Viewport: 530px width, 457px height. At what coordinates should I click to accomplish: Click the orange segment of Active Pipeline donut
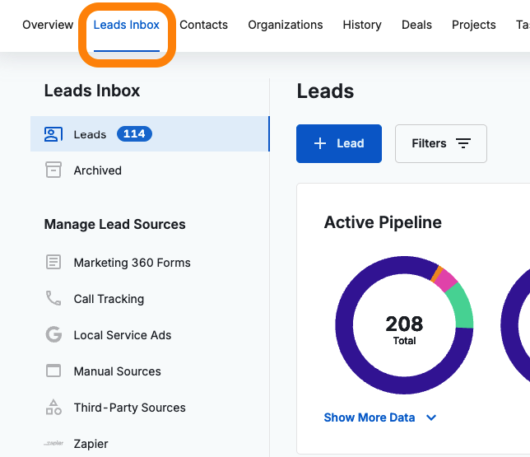pyautogui.click(x=436, y=273)
